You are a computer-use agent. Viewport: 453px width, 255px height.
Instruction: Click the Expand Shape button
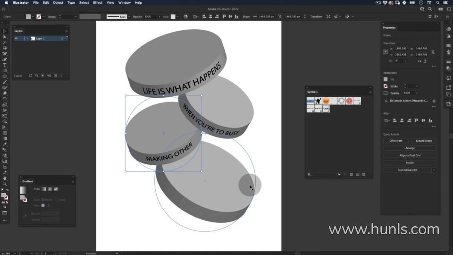coord(423,141)
